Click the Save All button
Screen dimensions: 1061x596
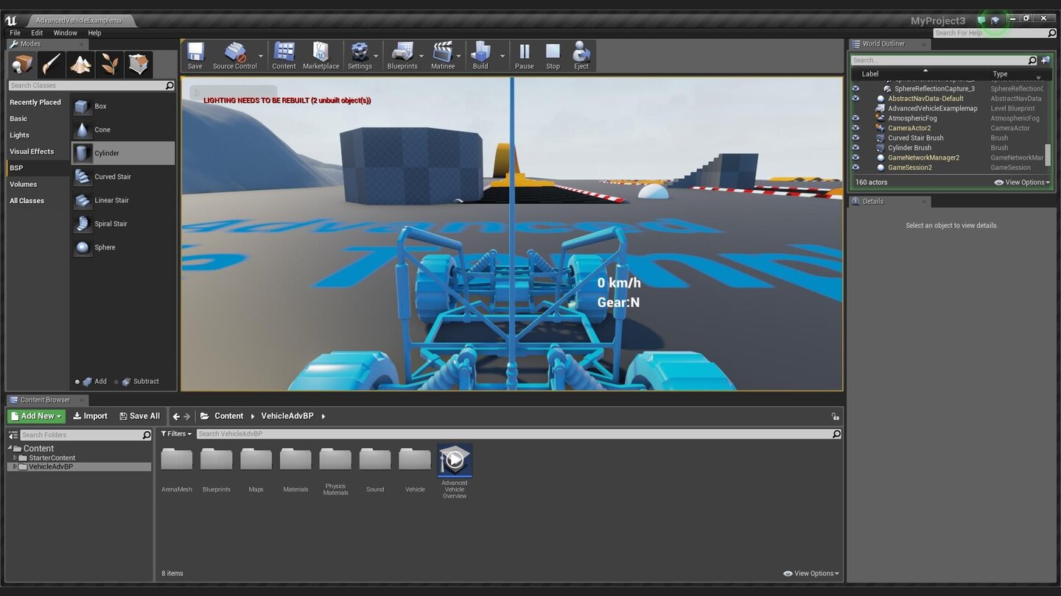tap(139, 416)
